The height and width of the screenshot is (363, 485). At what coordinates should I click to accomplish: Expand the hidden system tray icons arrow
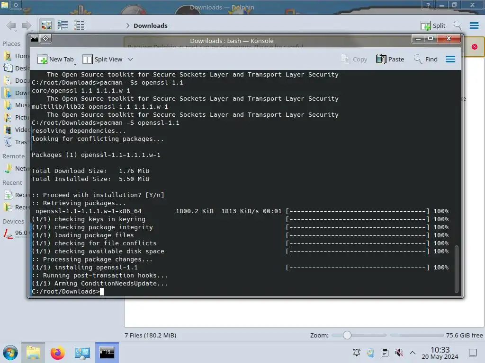(413, 353)
